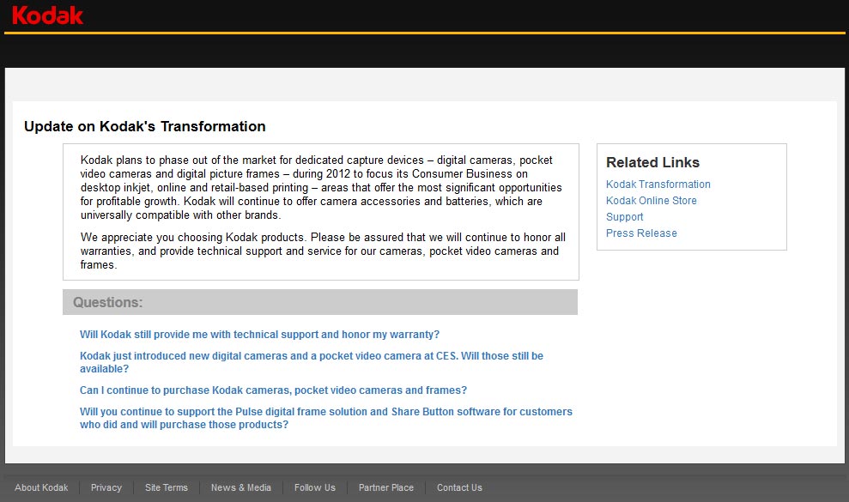Image resolution: width=849 pixels, height=502 pixels.
Task: Click the 'Related Links' heading
Action: tap(652, 162)
